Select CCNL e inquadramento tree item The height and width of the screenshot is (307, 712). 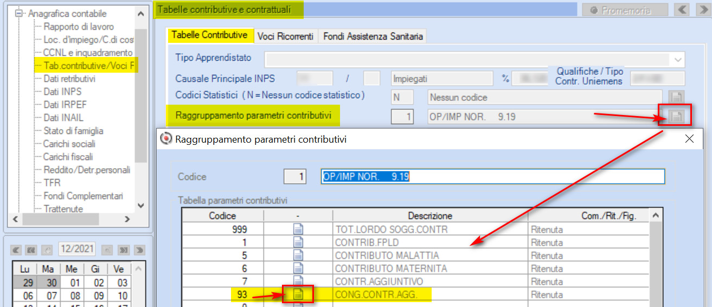[x=88, y=53]
